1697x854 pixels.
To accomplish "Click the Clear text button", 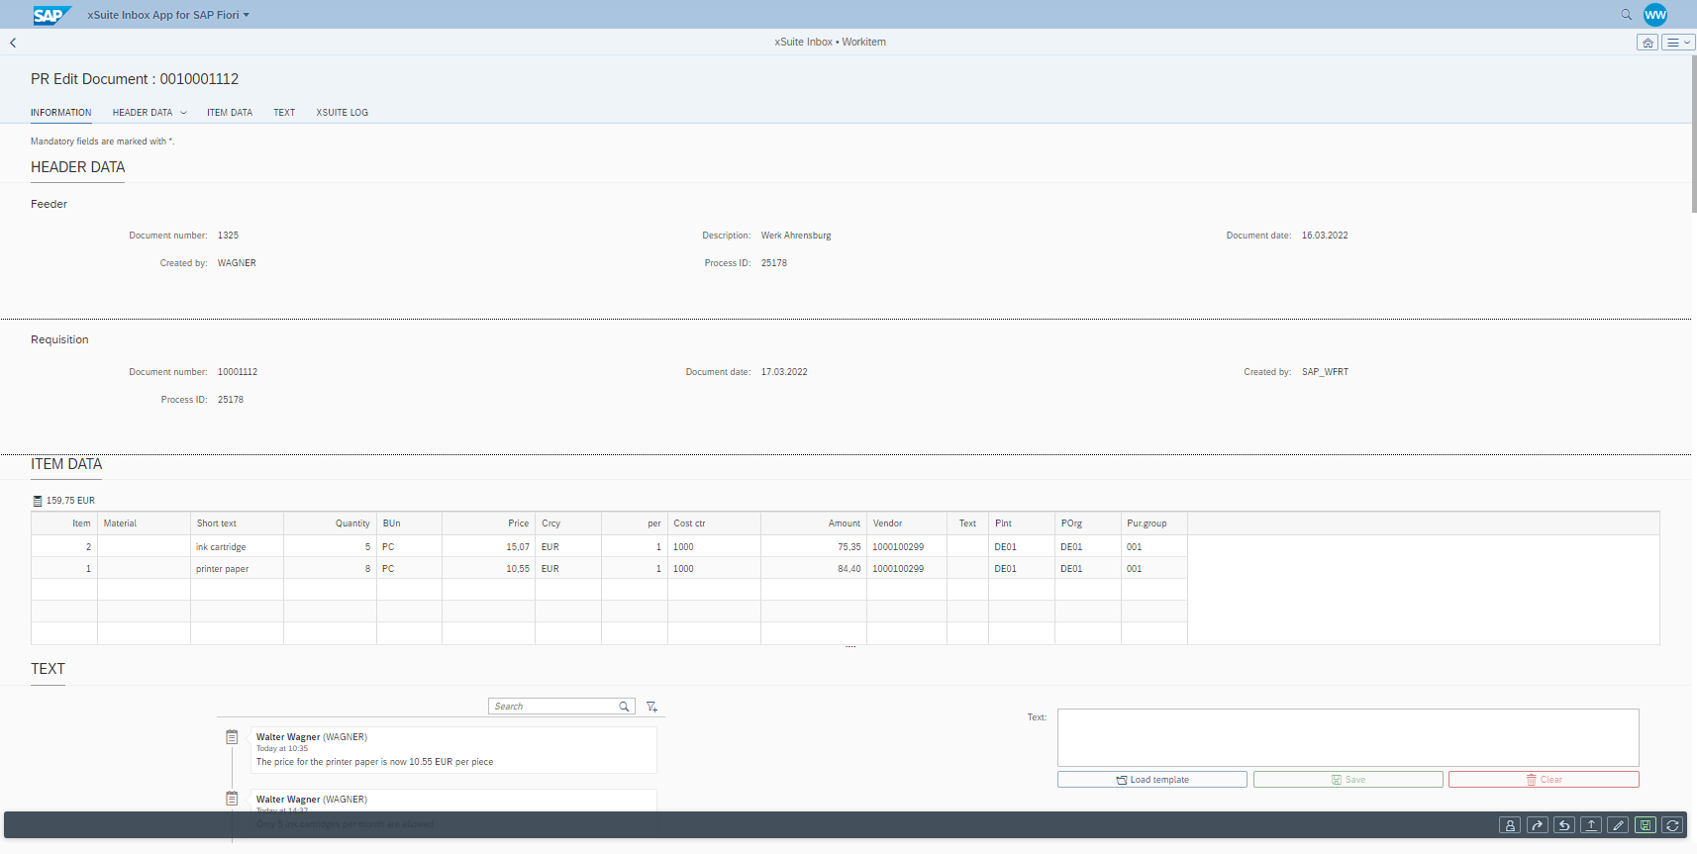I will [1544, 780].
